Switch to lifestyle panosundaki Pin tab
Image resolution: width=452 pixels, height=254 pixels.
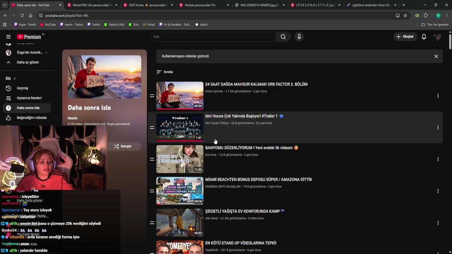tap(203, 5)
